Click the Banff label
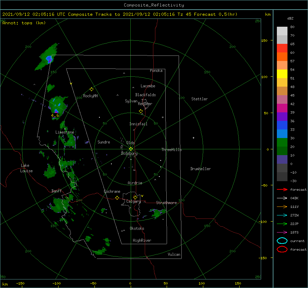 tap(56, 191)
